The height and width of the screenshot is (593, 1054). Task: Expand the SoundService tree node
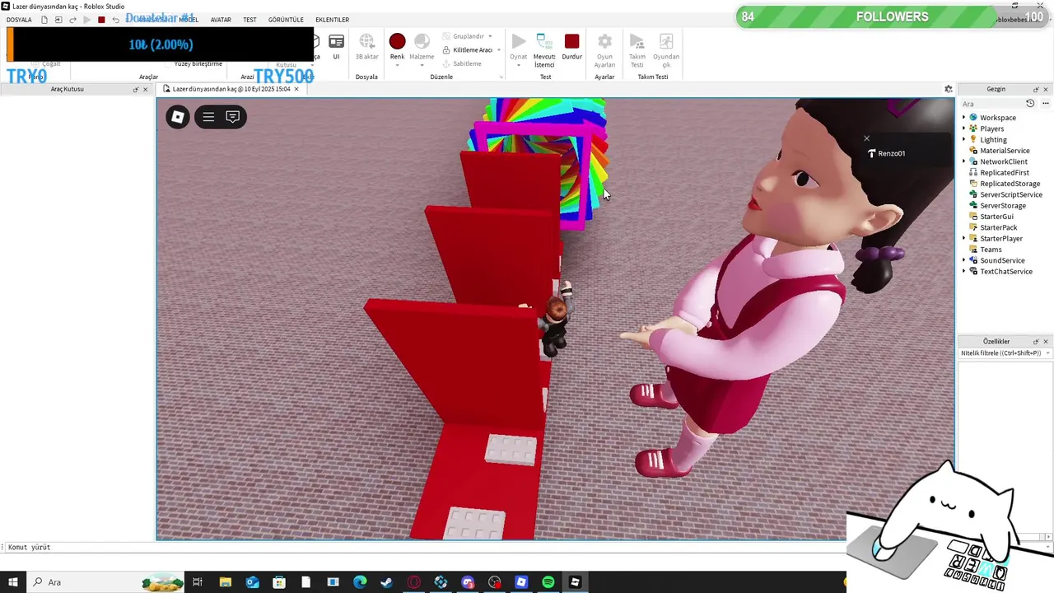963,260
